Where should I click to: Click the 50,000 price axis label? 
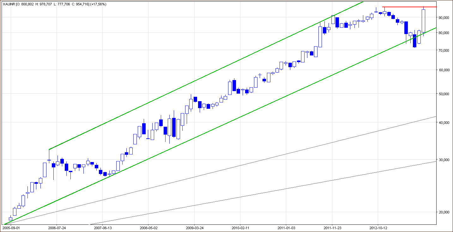(444, 94)
